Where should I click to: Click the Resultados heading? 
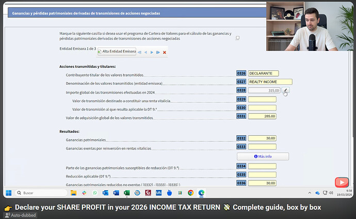tap(69, 132)
